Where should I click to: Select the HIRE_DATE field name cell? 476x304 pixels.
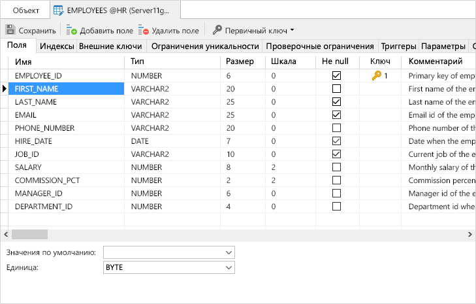point(65,141)
